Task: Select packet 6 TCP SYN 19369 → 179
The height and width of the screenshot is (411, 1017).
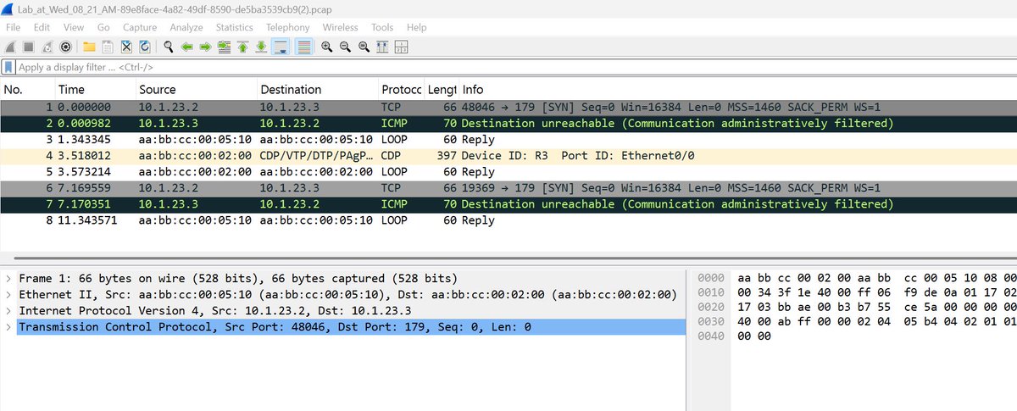Action: coord(508,188)
